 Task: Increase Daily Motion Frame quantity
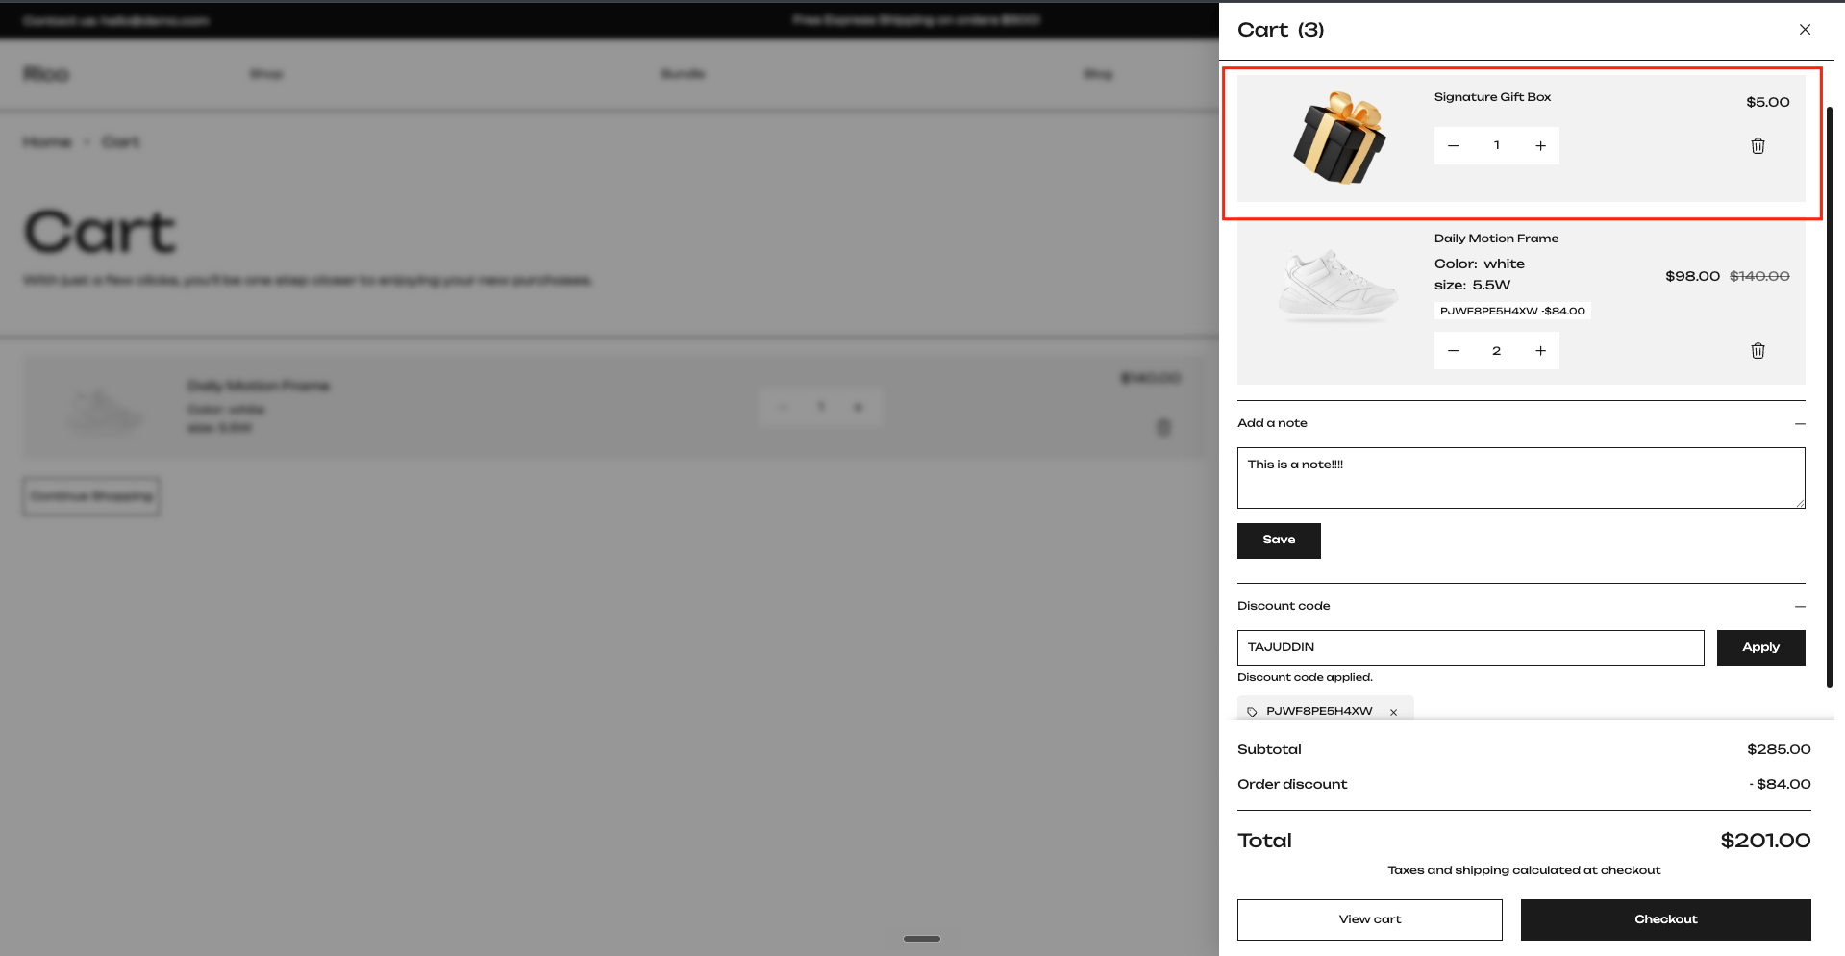coord(1540,351)
